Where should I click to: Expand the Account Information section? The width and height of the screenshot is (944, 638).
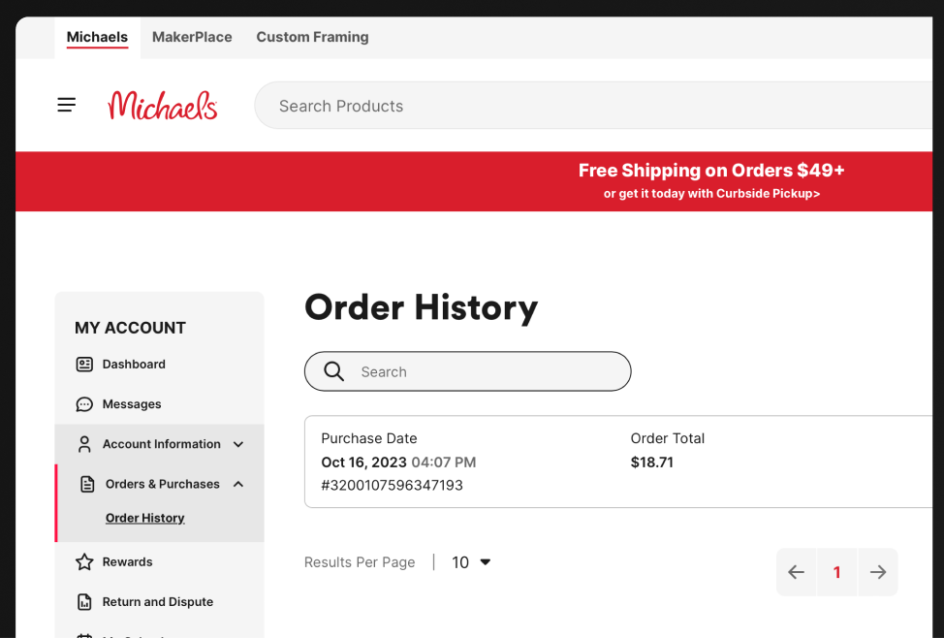pyautogui.click(x=238, y=444)
